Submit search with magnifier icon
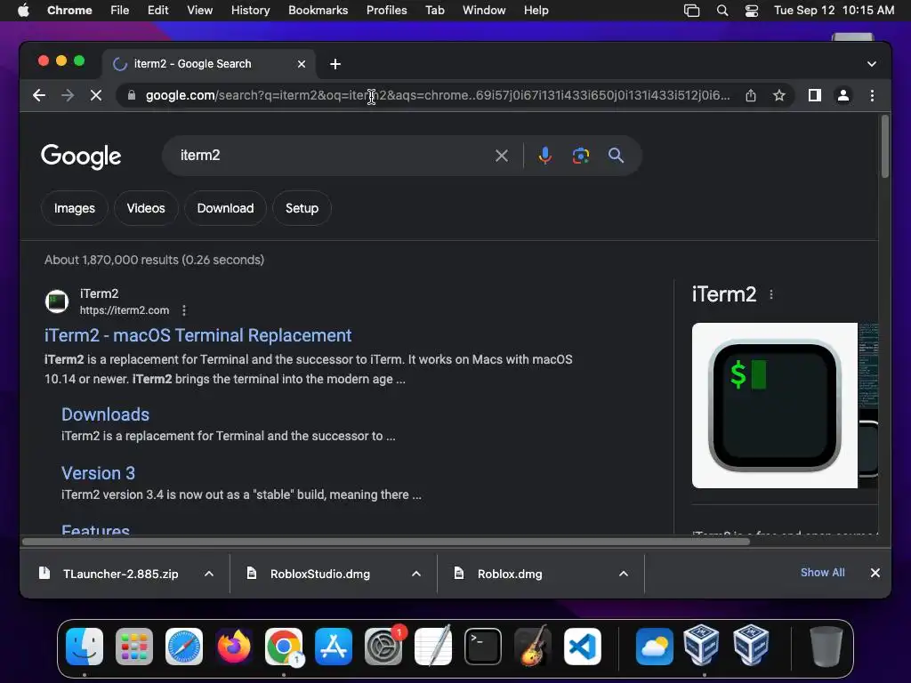Screen dimensions: 911x683 pos(616,156)
